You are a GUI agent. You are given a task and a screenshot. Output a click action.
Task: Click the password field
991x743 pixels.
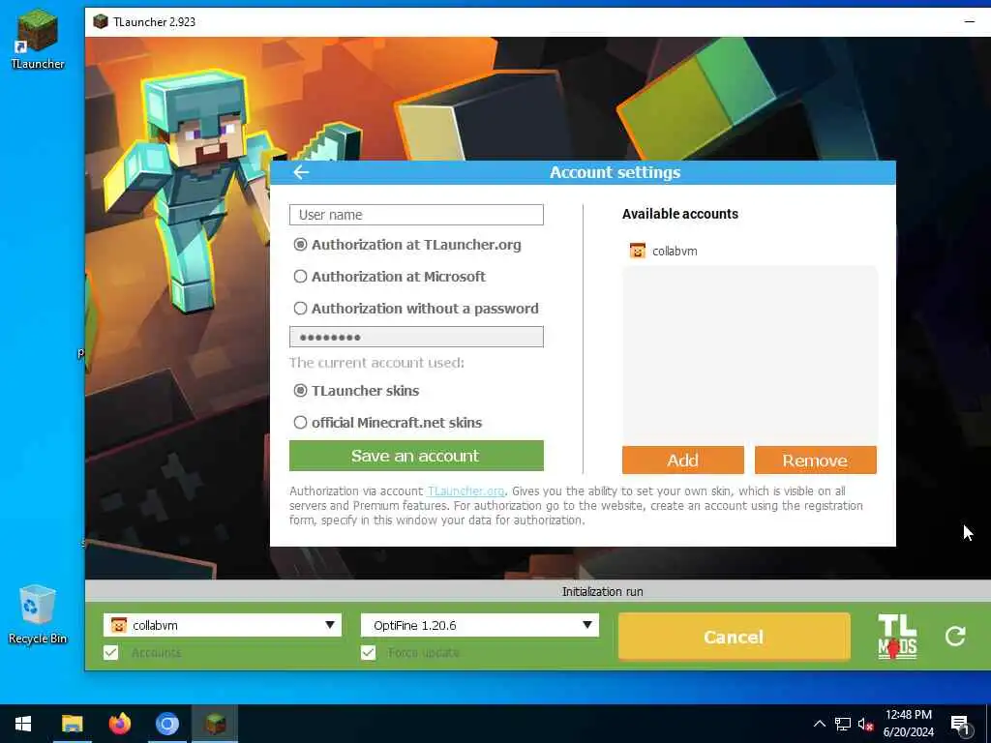point(416,337)
